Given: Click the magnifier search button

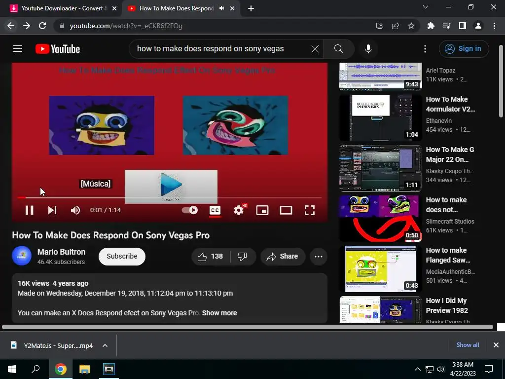Looking at the screenshot, I should (x=338, y=49).
